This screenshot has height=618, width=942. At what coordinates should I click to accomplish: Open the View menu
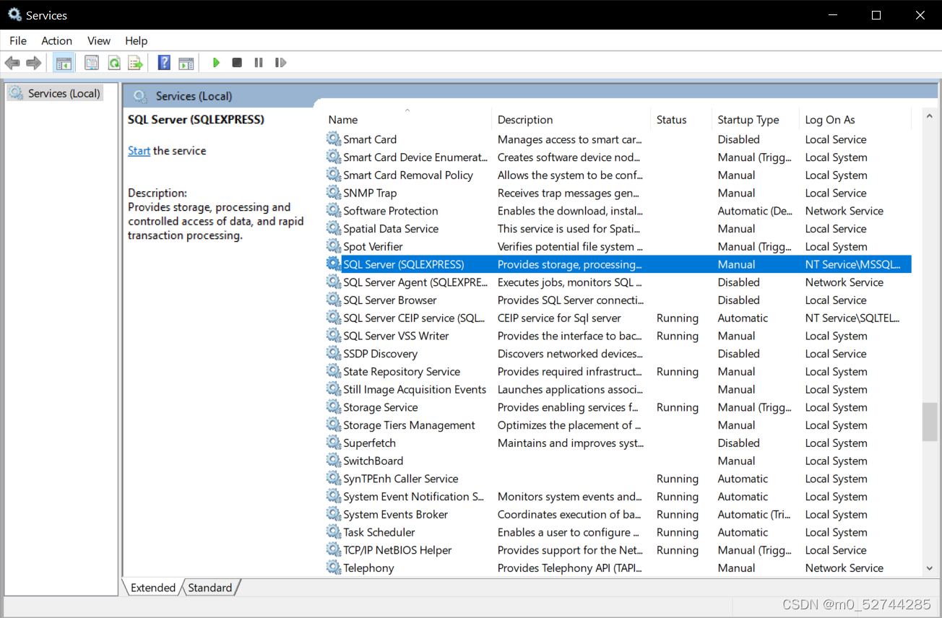(x=98, y=40)
